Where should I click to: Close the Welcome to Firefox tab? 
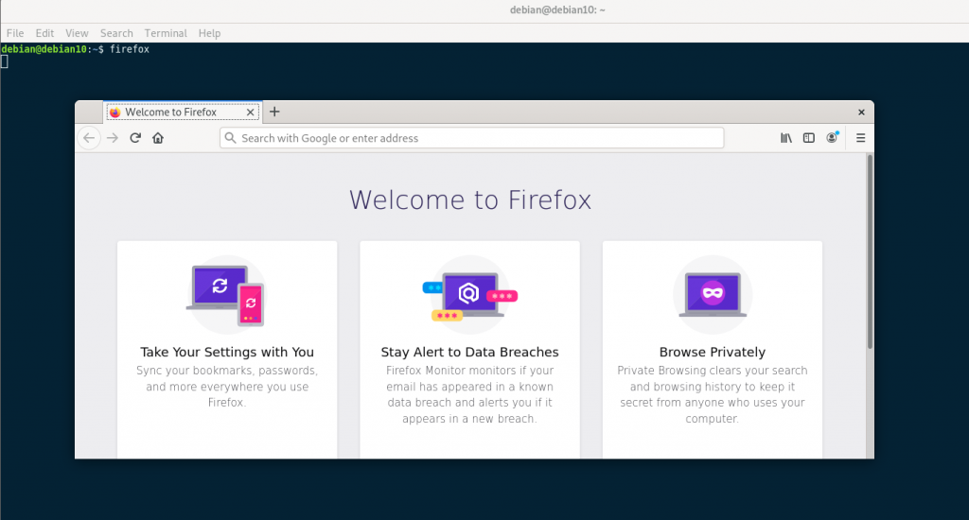click(x=250, y=113)
